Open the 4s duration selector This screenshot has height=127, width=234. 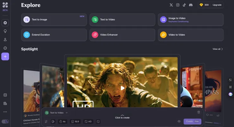click(63, 122)
